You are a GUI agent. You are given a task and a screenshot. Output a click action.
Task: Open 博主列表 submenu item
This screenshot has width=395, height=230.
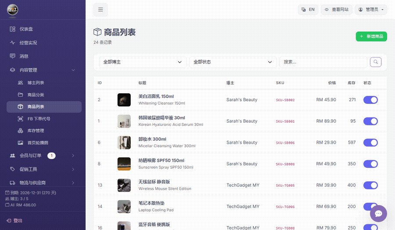[44, 83]
